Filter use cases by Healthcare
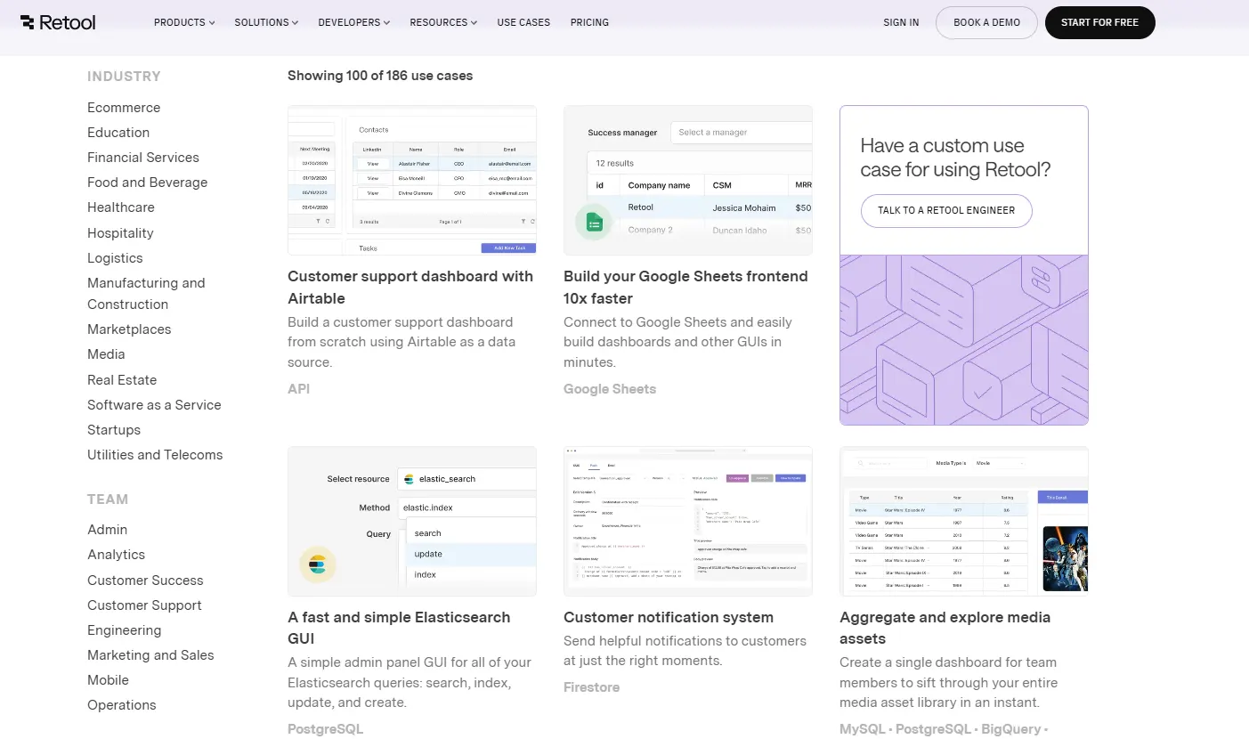 coord(121,207)
